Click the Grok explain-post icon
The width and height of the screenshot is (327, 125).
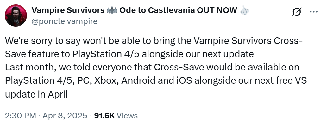pyautogui.click(x=297, y=12)
